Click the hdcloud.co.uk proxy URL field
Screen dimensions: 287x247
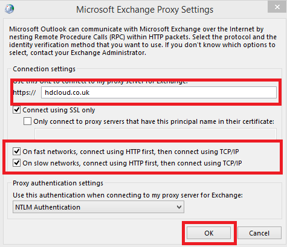(x=159, y=92)
